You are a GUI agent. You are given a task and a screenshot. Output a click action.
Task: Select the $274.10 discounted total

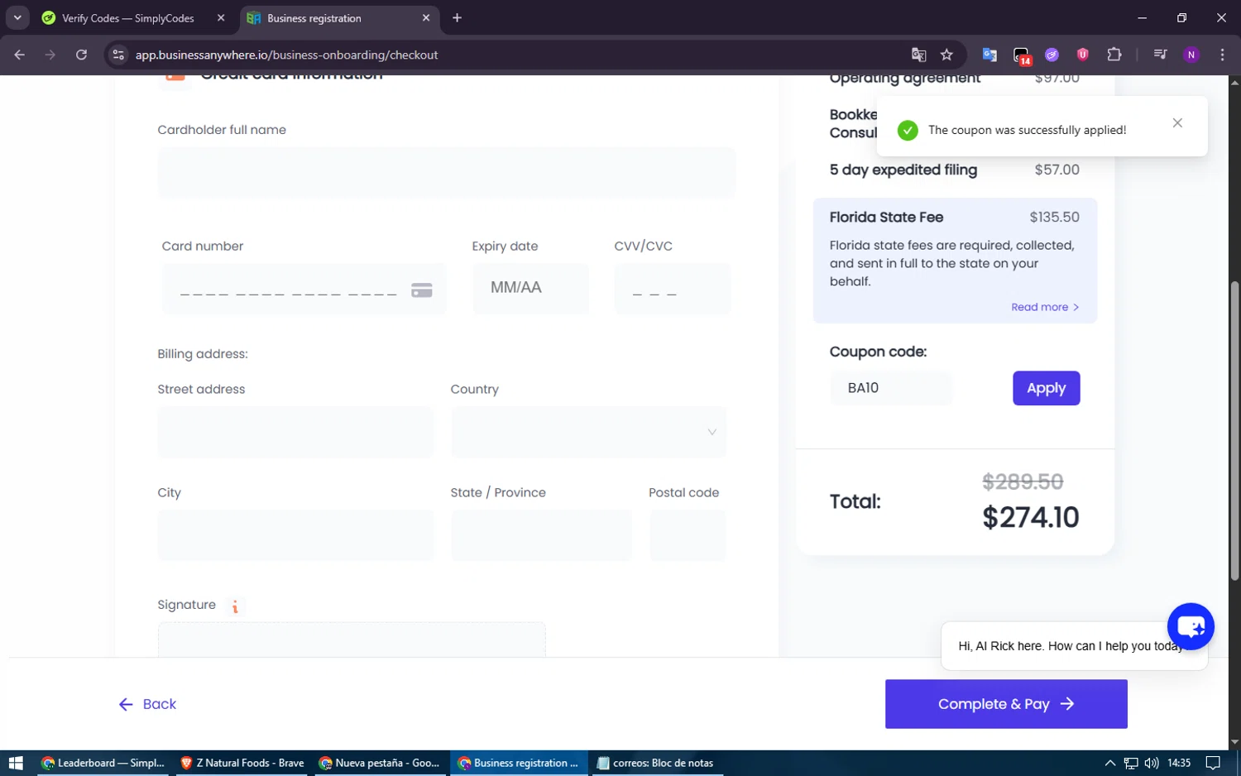1030,517
